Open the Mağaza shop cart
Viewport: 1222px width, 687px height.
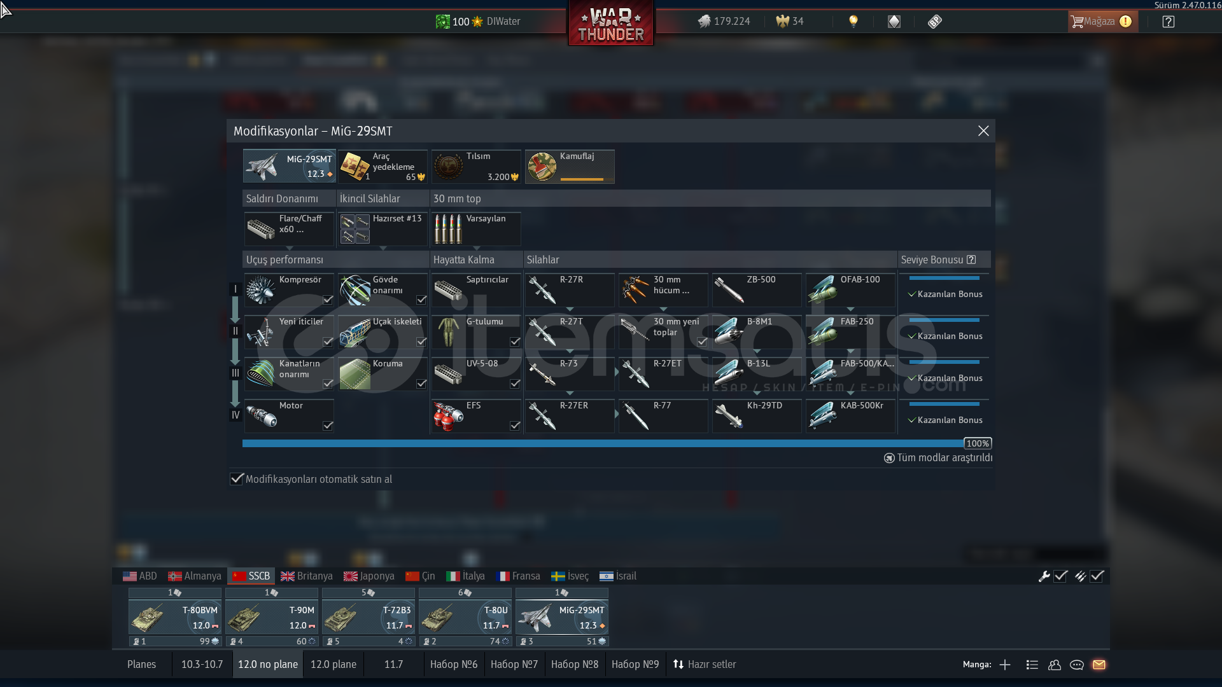click(1102, 22)
